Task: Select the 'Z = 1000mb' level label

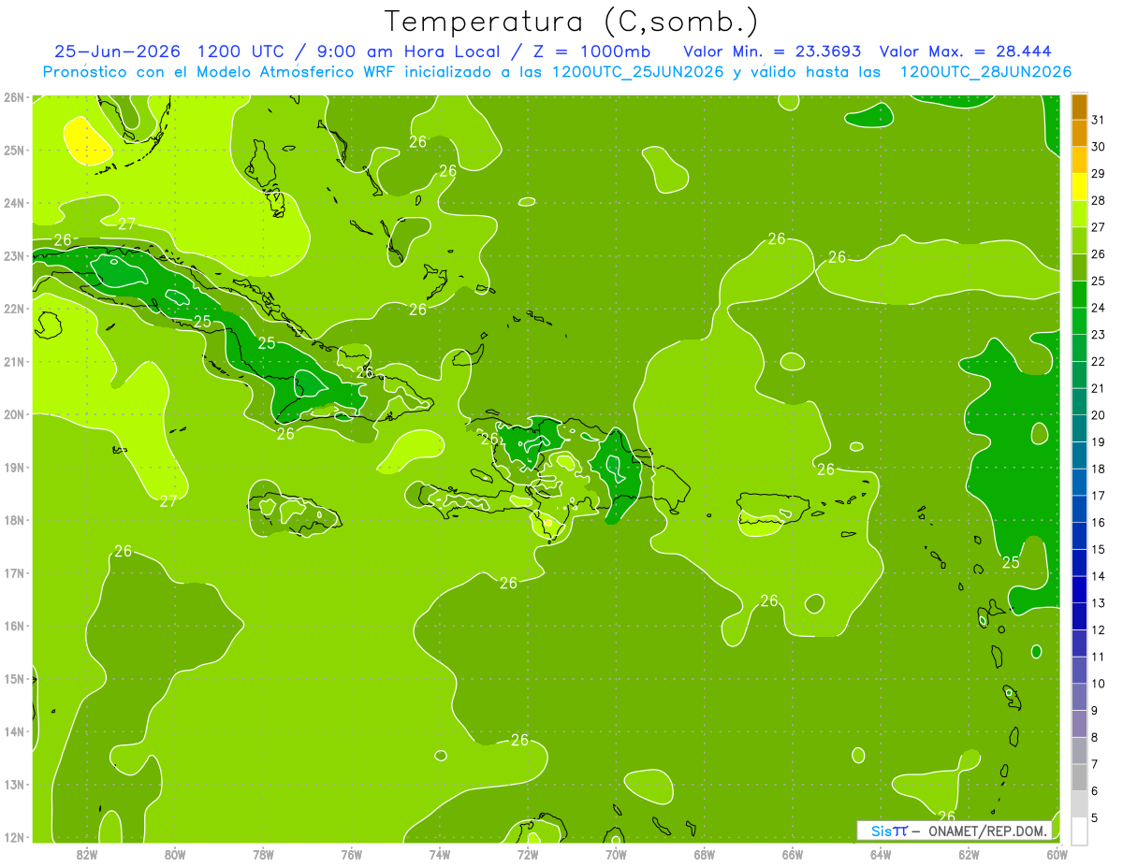Action: click(591, 51)
